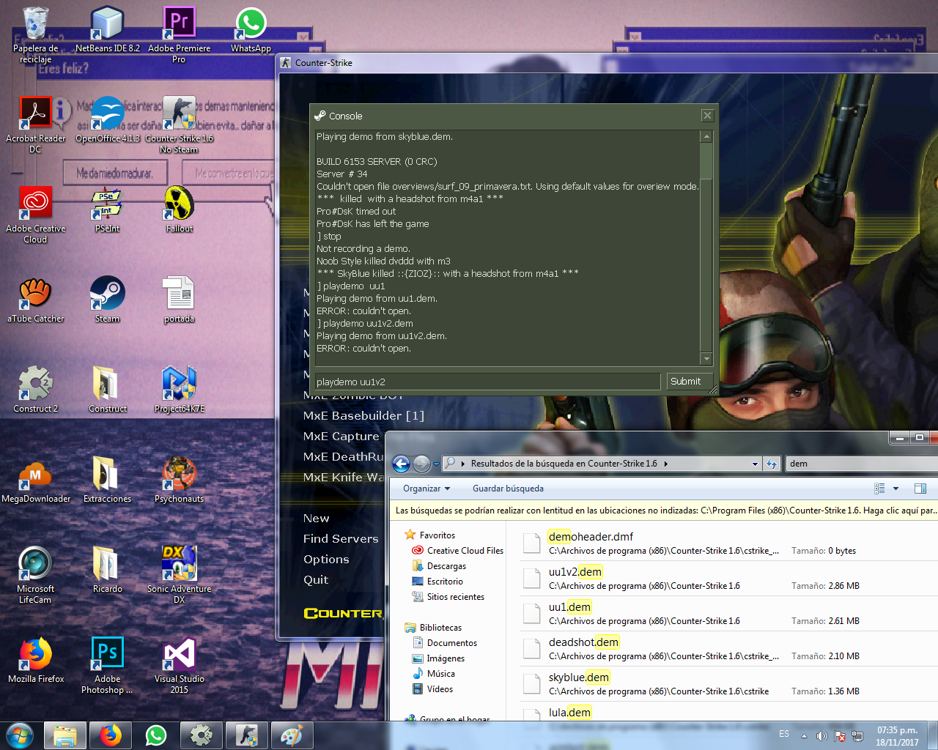The image size is (938, 750).
Task: Open Paint from the taskbar
Action: 292,735
